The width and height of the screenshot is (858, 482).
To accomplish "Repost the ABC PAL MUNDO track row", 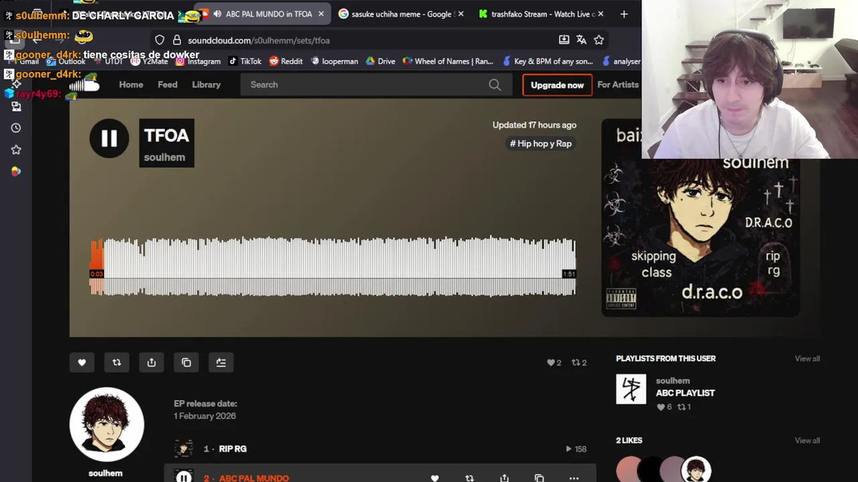I will pos(469,478).
